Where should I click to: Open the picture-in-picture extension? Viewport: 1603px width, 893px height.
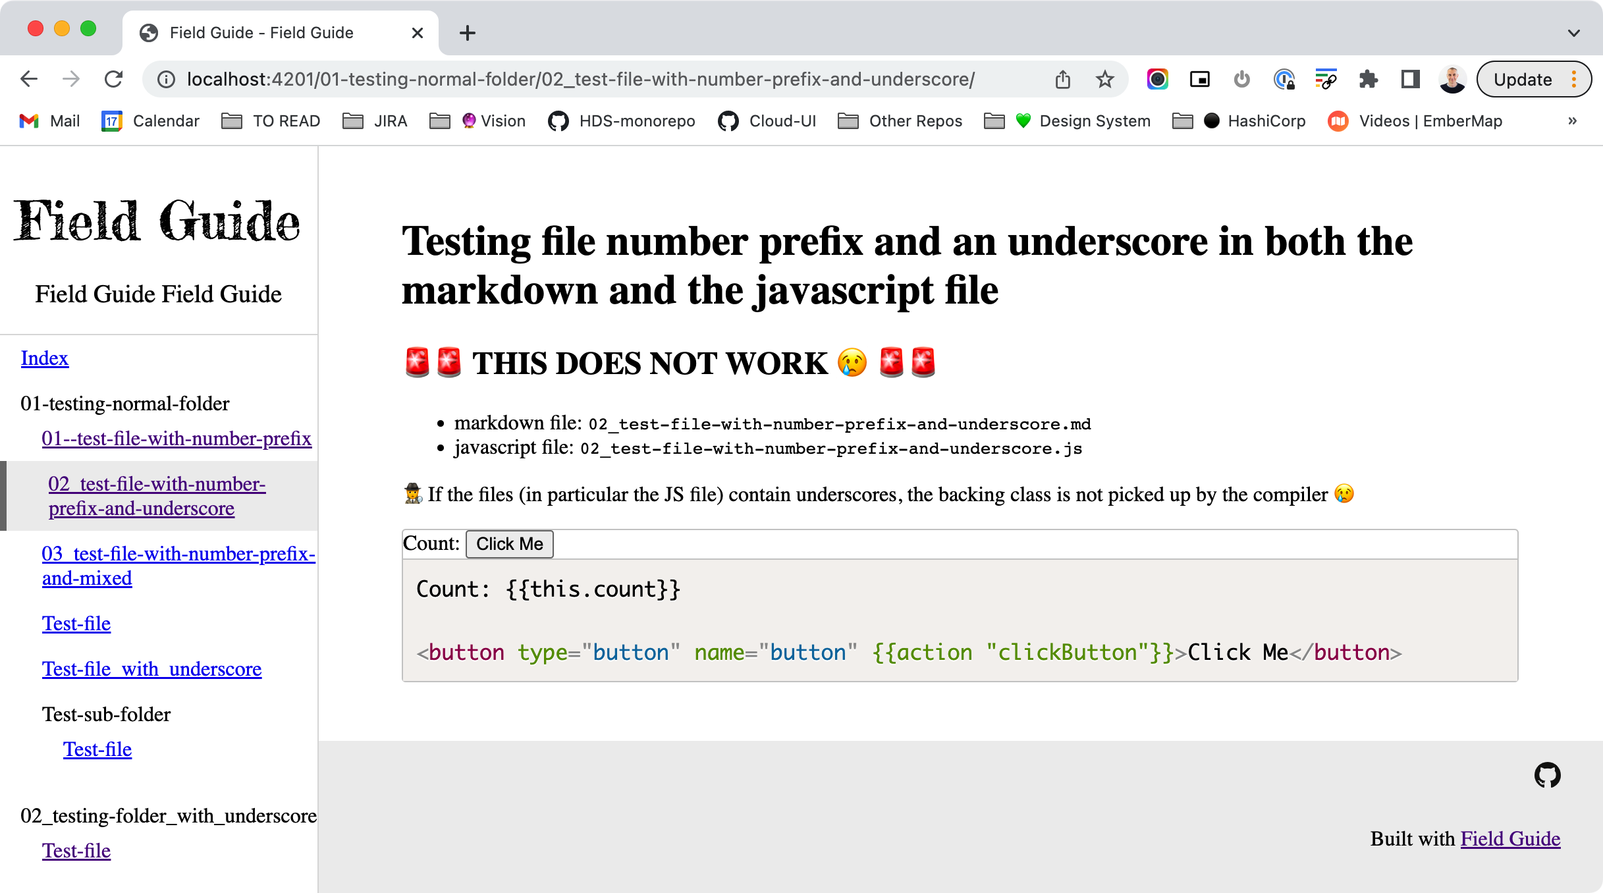pos(1200,79)
